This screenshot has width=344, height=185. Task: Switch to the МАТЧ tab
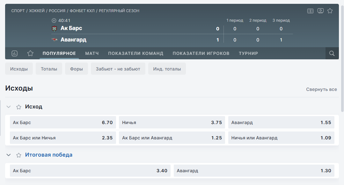point(92,54)
